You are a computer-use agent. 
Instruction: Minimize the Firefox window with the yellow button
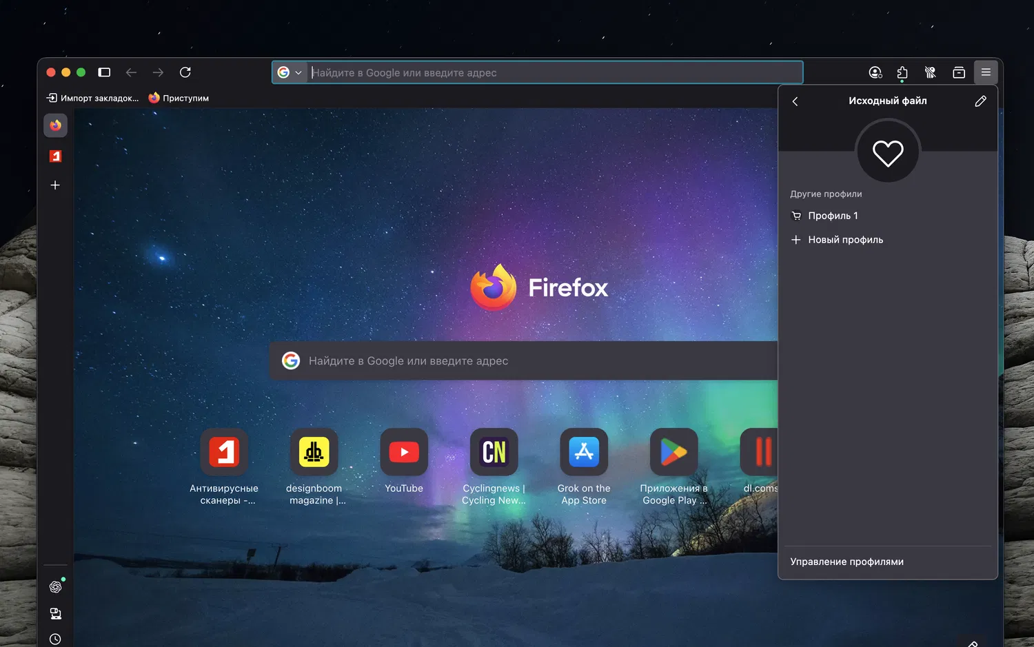click(66, 72)
